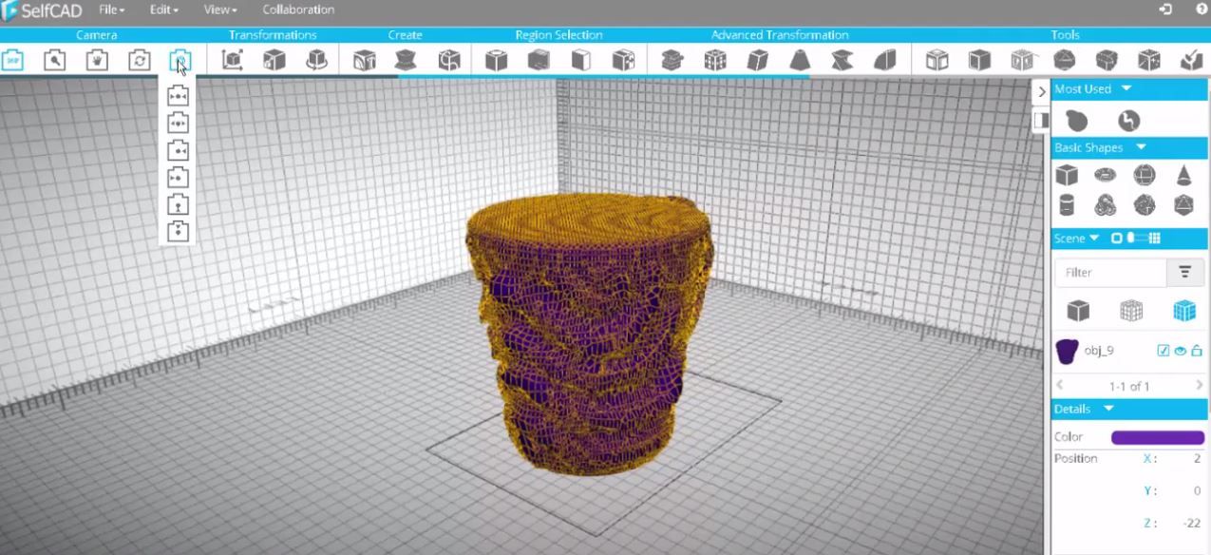Lock the obj_9 object
1211x555 pixels.
pyautogui.click(x=1194, y=350)
